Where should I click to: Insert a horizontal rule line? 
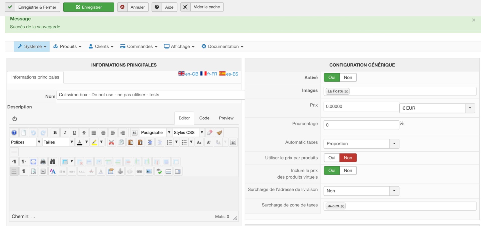[14, 152]
